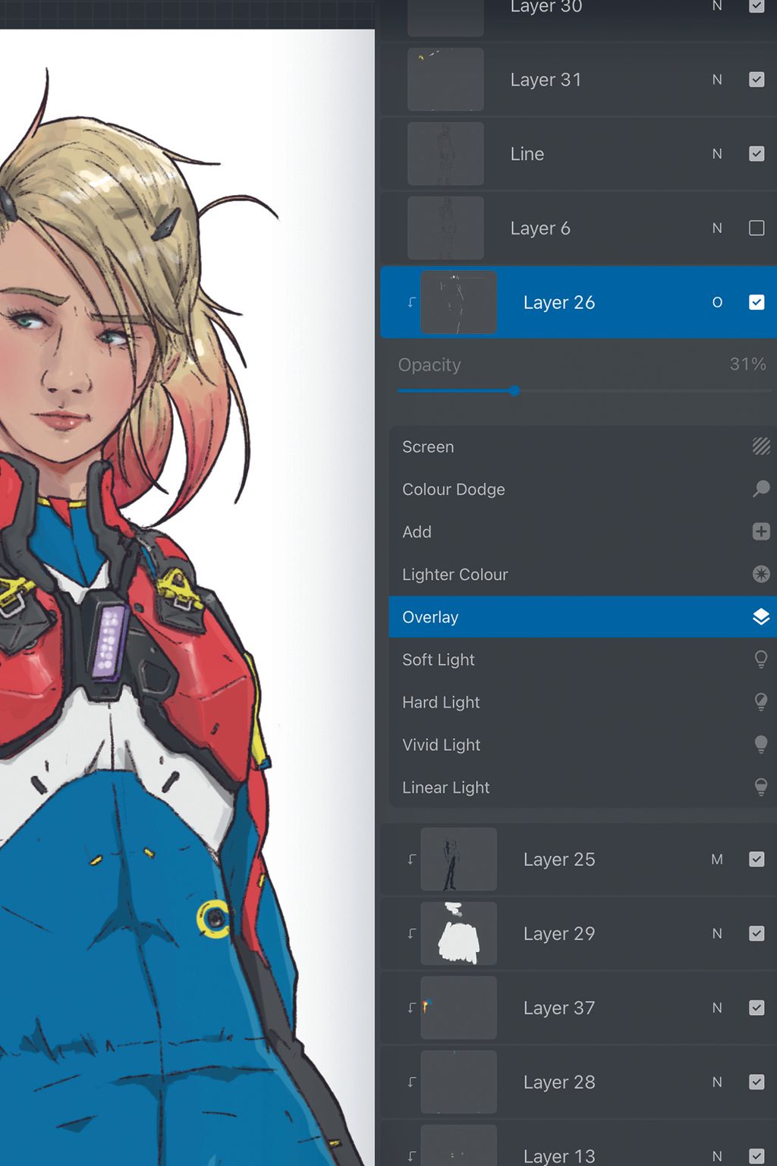Enable visibility for Layer 6
777x1166 pixels.
click(x=757, y=228)
